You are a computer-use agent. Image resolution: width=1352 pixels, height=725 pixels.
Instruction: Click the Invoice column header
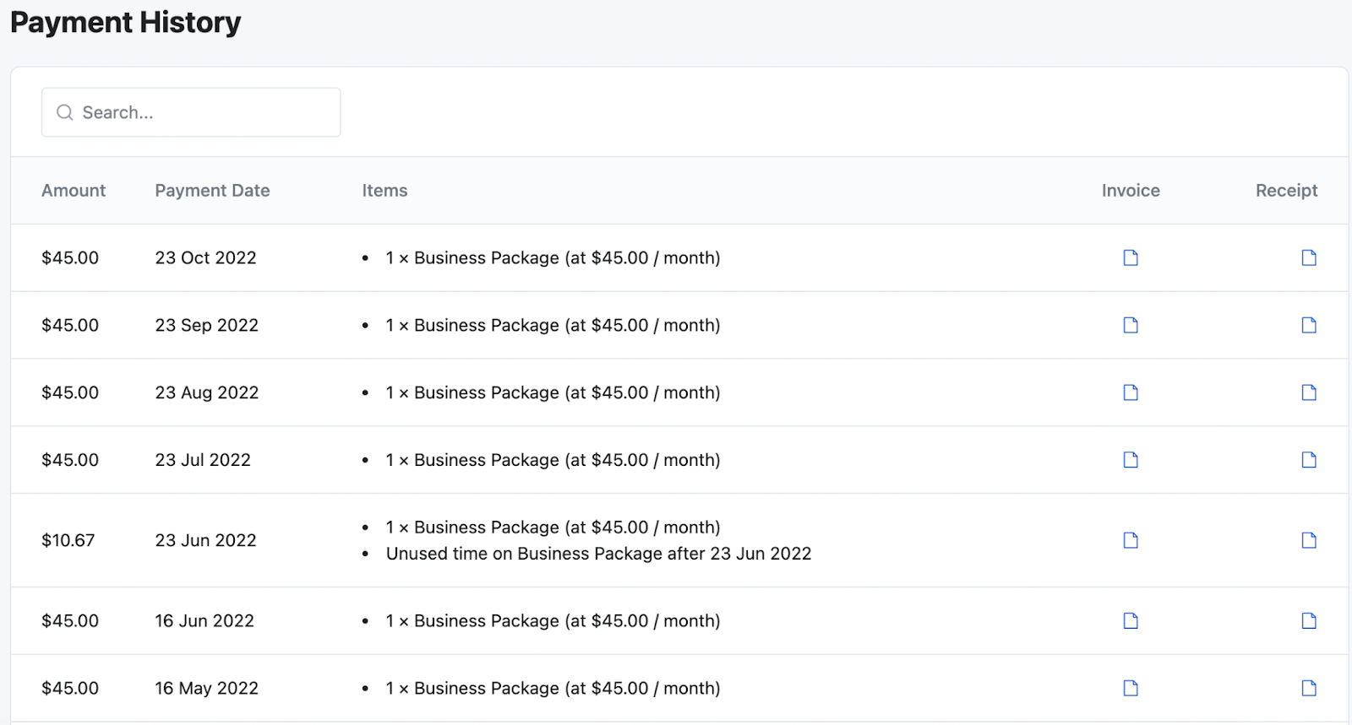[1131, 191]
